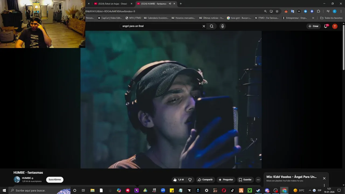The height and width of the screenshot is (194, 345).
Task: Start voice search with the microphone icon
Action: tap(222, 26)
